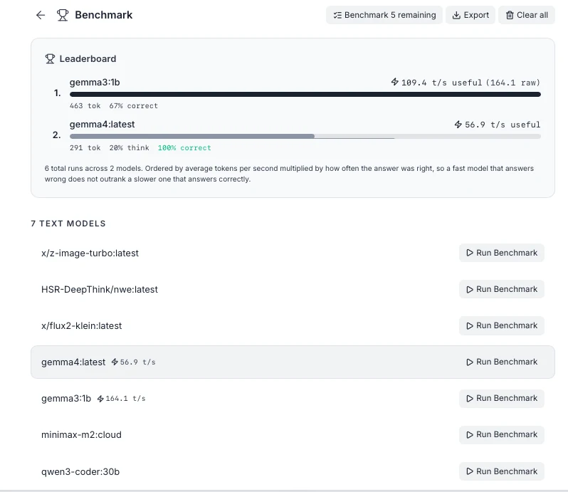The width and height of the screenshot is (568, 492).
Task: Click the 20% think label
Action: tap(130, 148)
